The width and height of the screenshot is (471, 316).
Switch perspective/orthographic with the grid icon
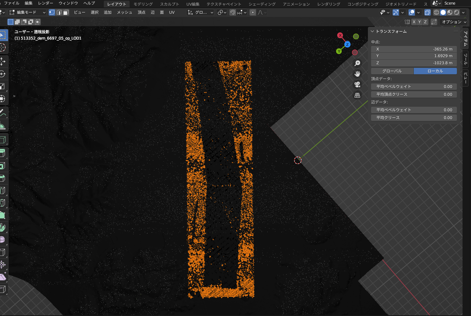coord(357,95)
